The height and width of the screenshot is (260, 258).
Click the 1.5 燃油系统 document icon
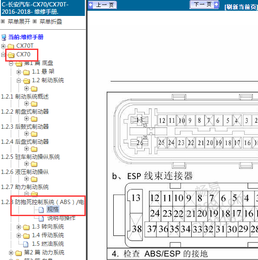(x=26, y=244)
